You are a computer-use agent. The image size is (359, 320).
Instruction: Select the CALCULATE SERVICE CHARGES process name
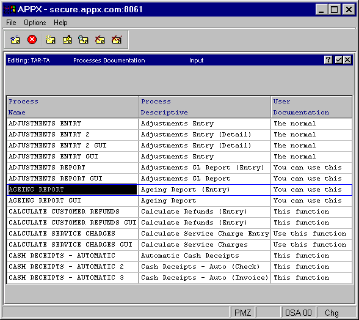coord(72,234)
